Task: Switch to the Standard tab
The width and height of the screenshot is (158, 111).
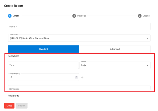Action: (43, 49)
